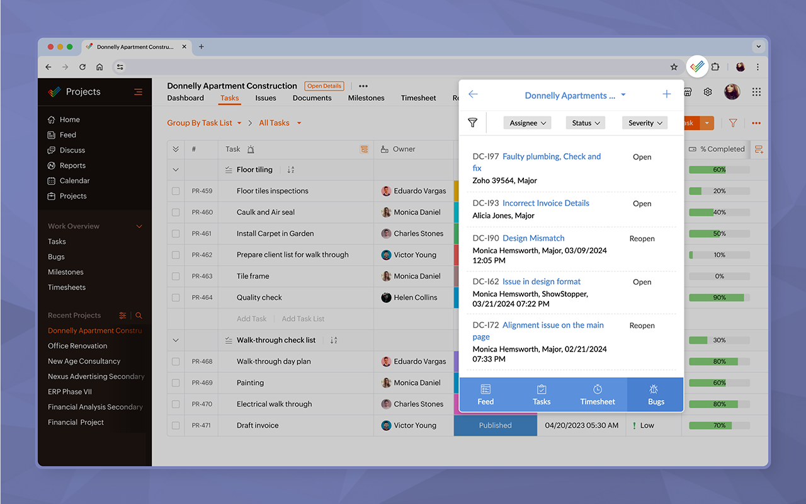Open the Severity filter dropdown
The height and width of the screenshot is (504, 806).
645,123
